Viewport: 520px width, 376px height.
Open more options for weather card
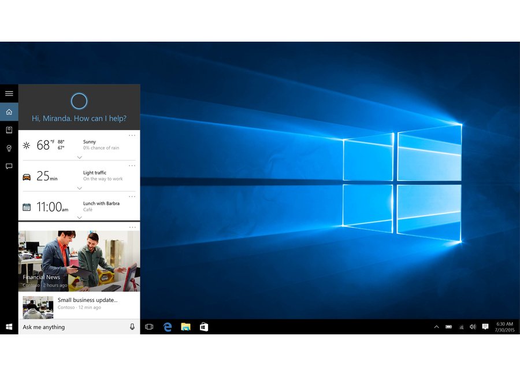point(132,135)
